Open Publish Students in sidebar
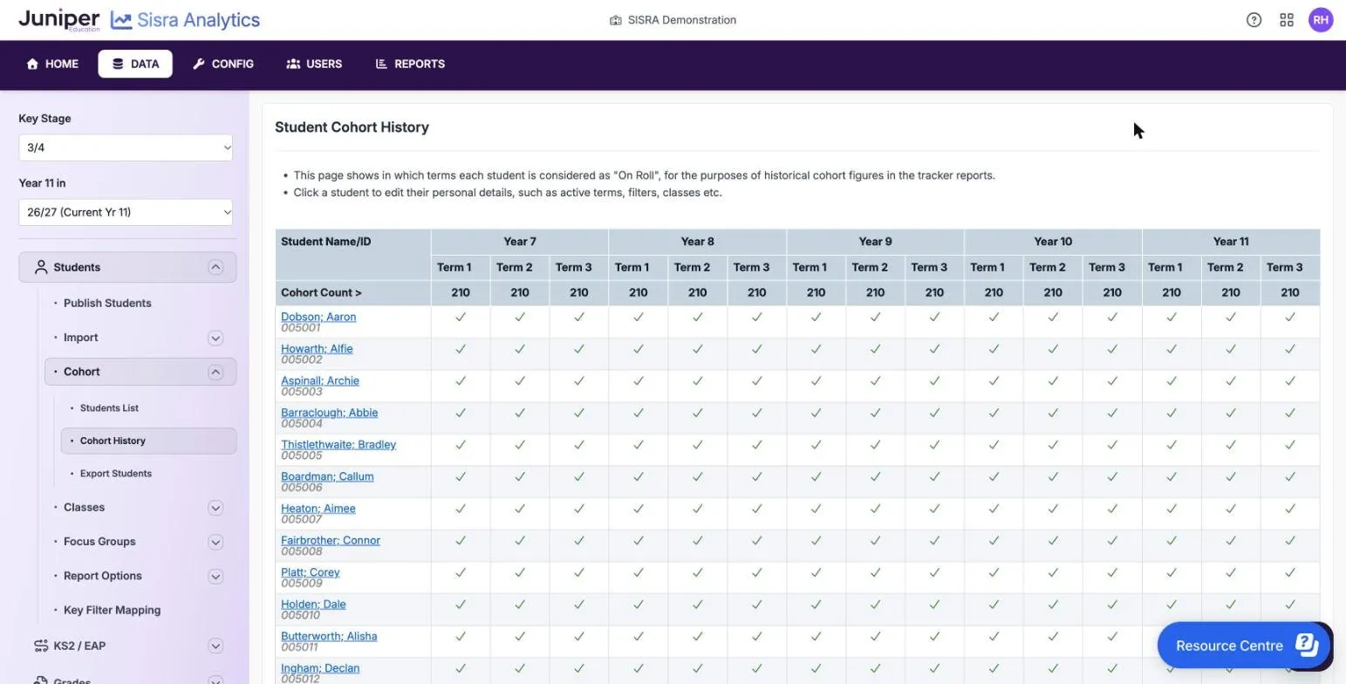 (x=107, y=303)
